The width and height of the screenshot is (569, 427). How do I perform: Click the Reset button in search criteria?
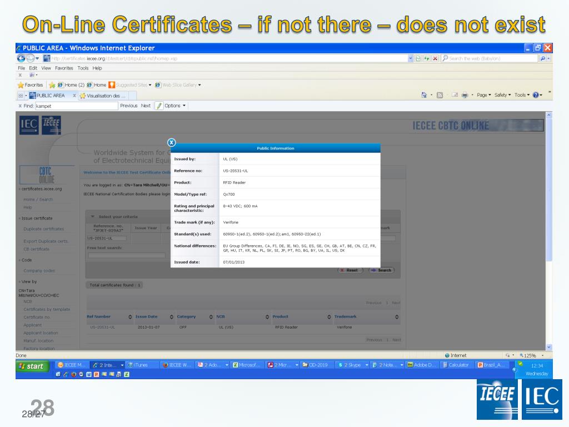coord(350,270)
